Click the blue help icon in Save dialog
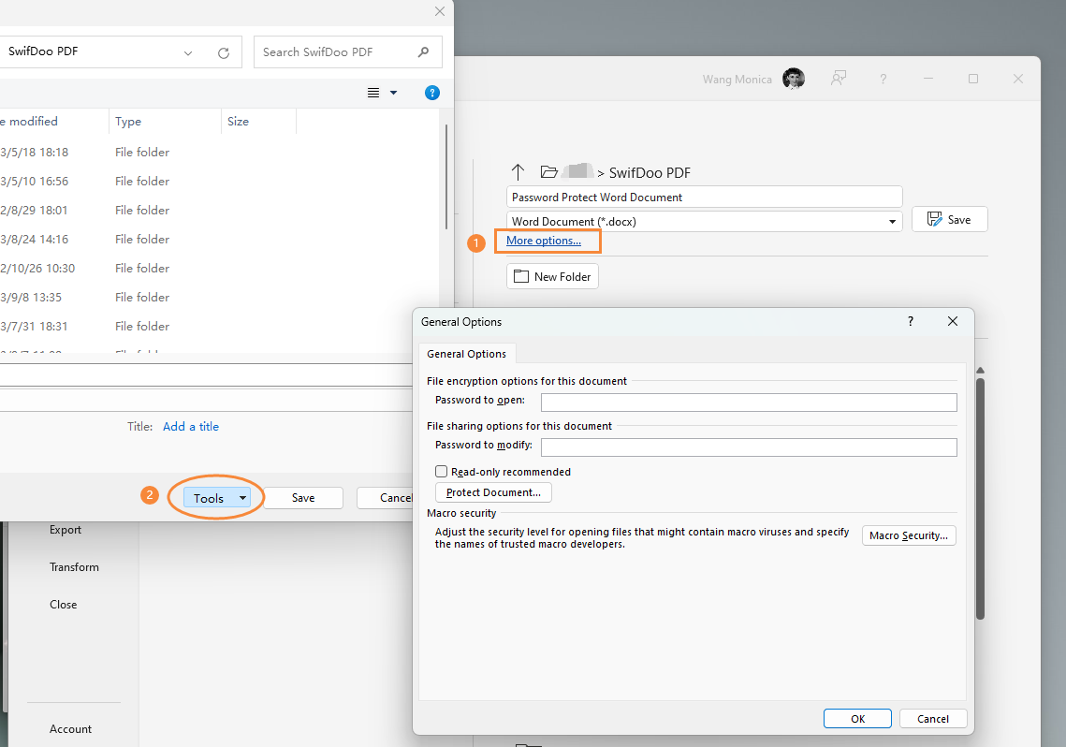Screen dimensions: 1066x747 point(431,93)
